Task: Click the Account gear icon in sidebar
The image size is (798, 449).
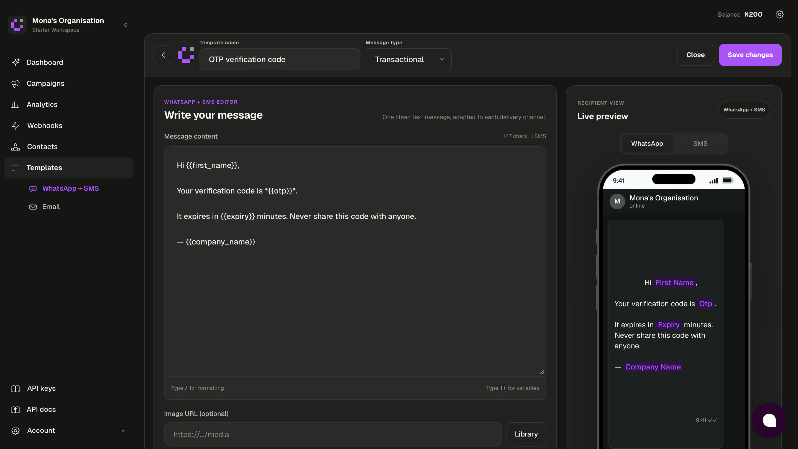Action: tap(16, 431)
